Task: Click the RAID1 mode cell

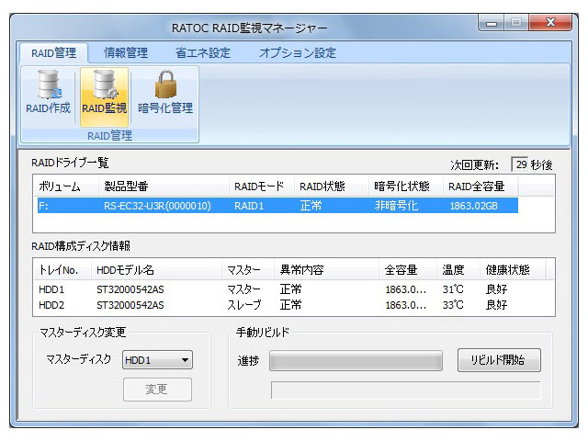Action: click(249, 206)
